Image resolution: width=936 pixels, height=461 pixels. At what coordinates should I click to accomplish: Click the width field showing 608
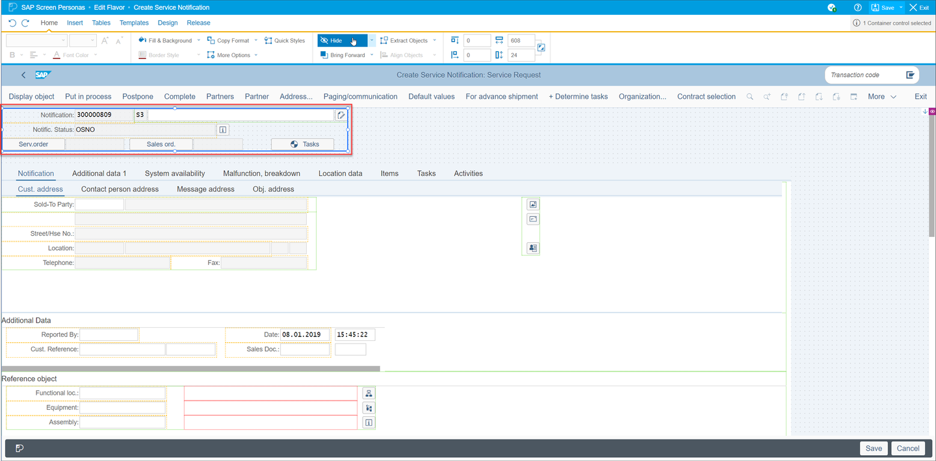point(521,40)
